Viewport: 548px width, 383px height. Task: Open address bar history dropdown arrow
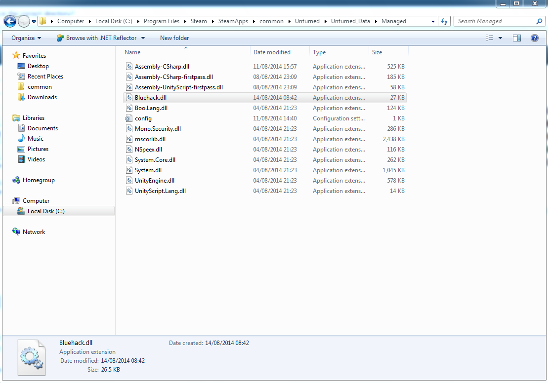(x=433, y=21)
